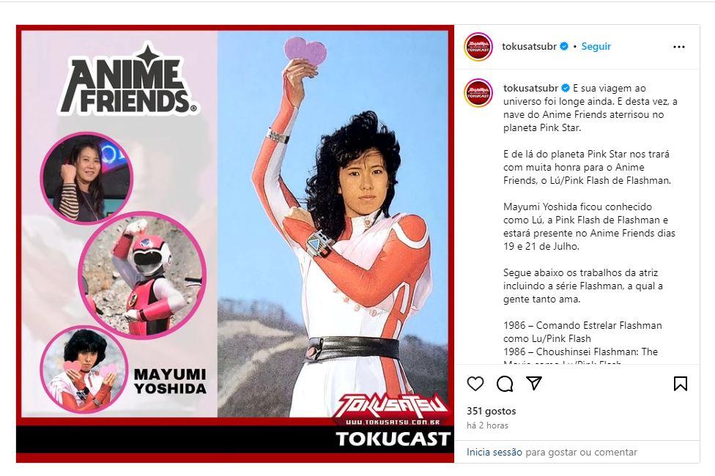
Task: Click the Mayumi Yoshida name text
Action: click(170, 381)
